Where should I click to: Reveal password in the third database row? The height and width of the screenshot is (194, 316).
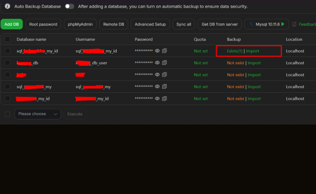coord(157,75)
